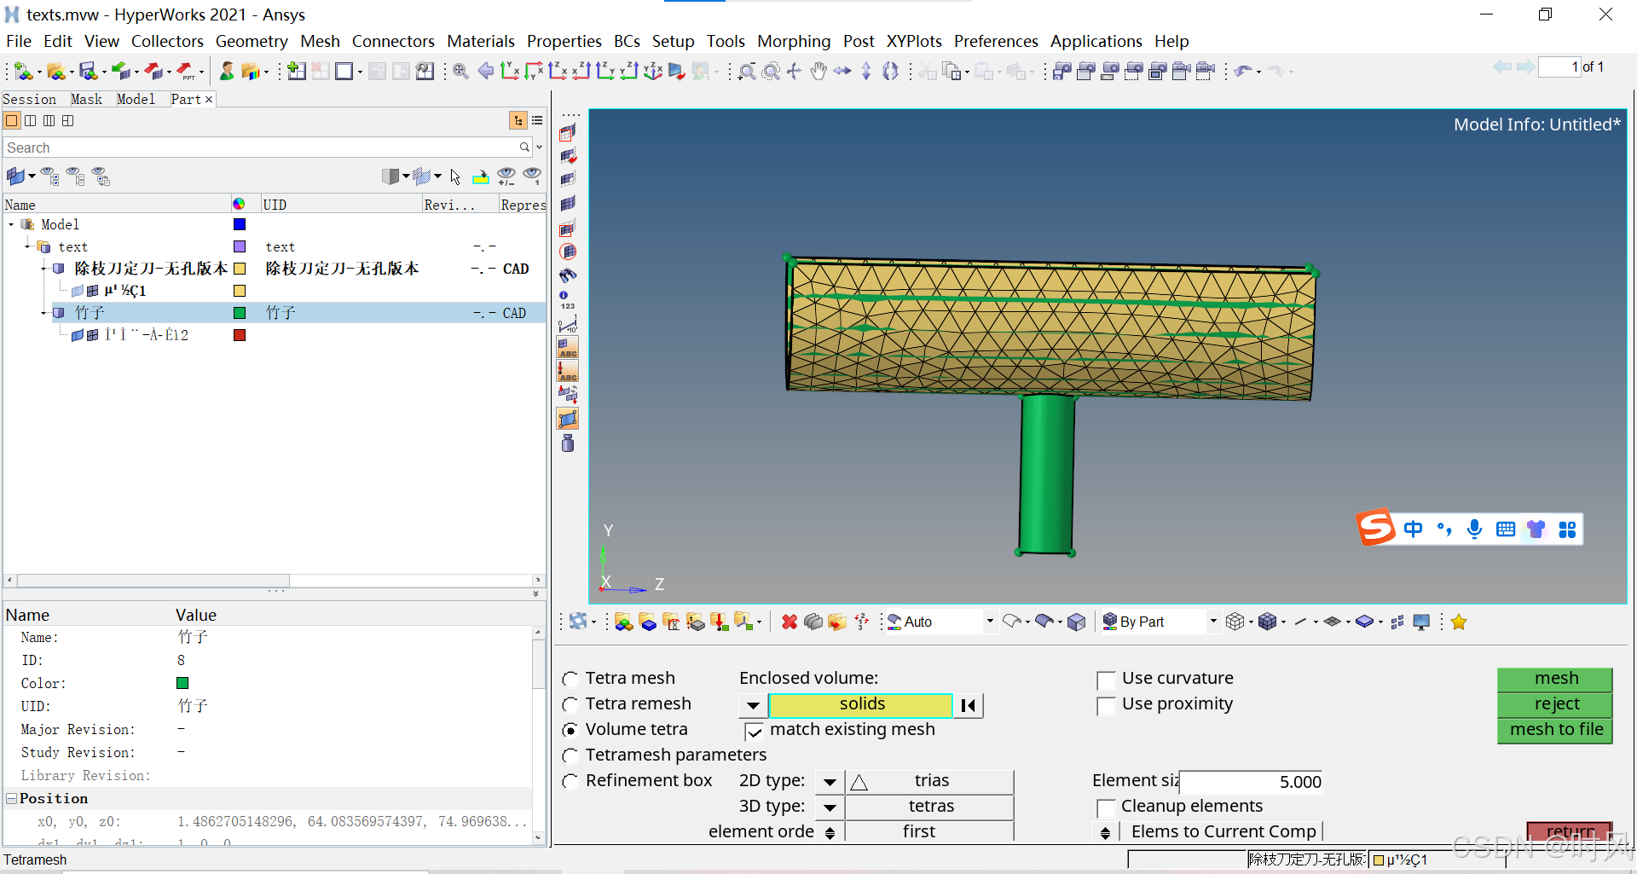The image size is (1637, 874).
Task: Select the pan hand tool
Action: (818, 72)
